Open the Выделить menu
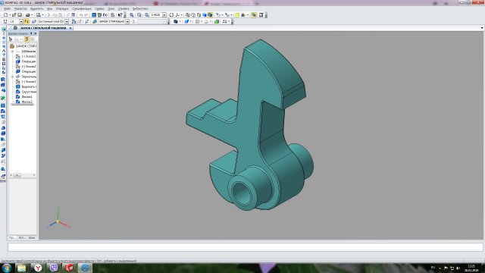This screenshot has width=485, height=273. [37, 8]
